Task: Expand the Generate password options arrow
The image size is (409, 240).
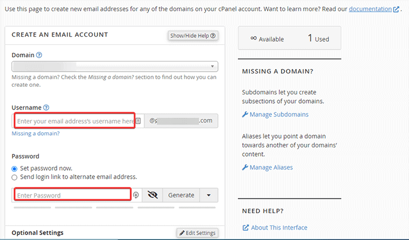Action: point(209,195)
